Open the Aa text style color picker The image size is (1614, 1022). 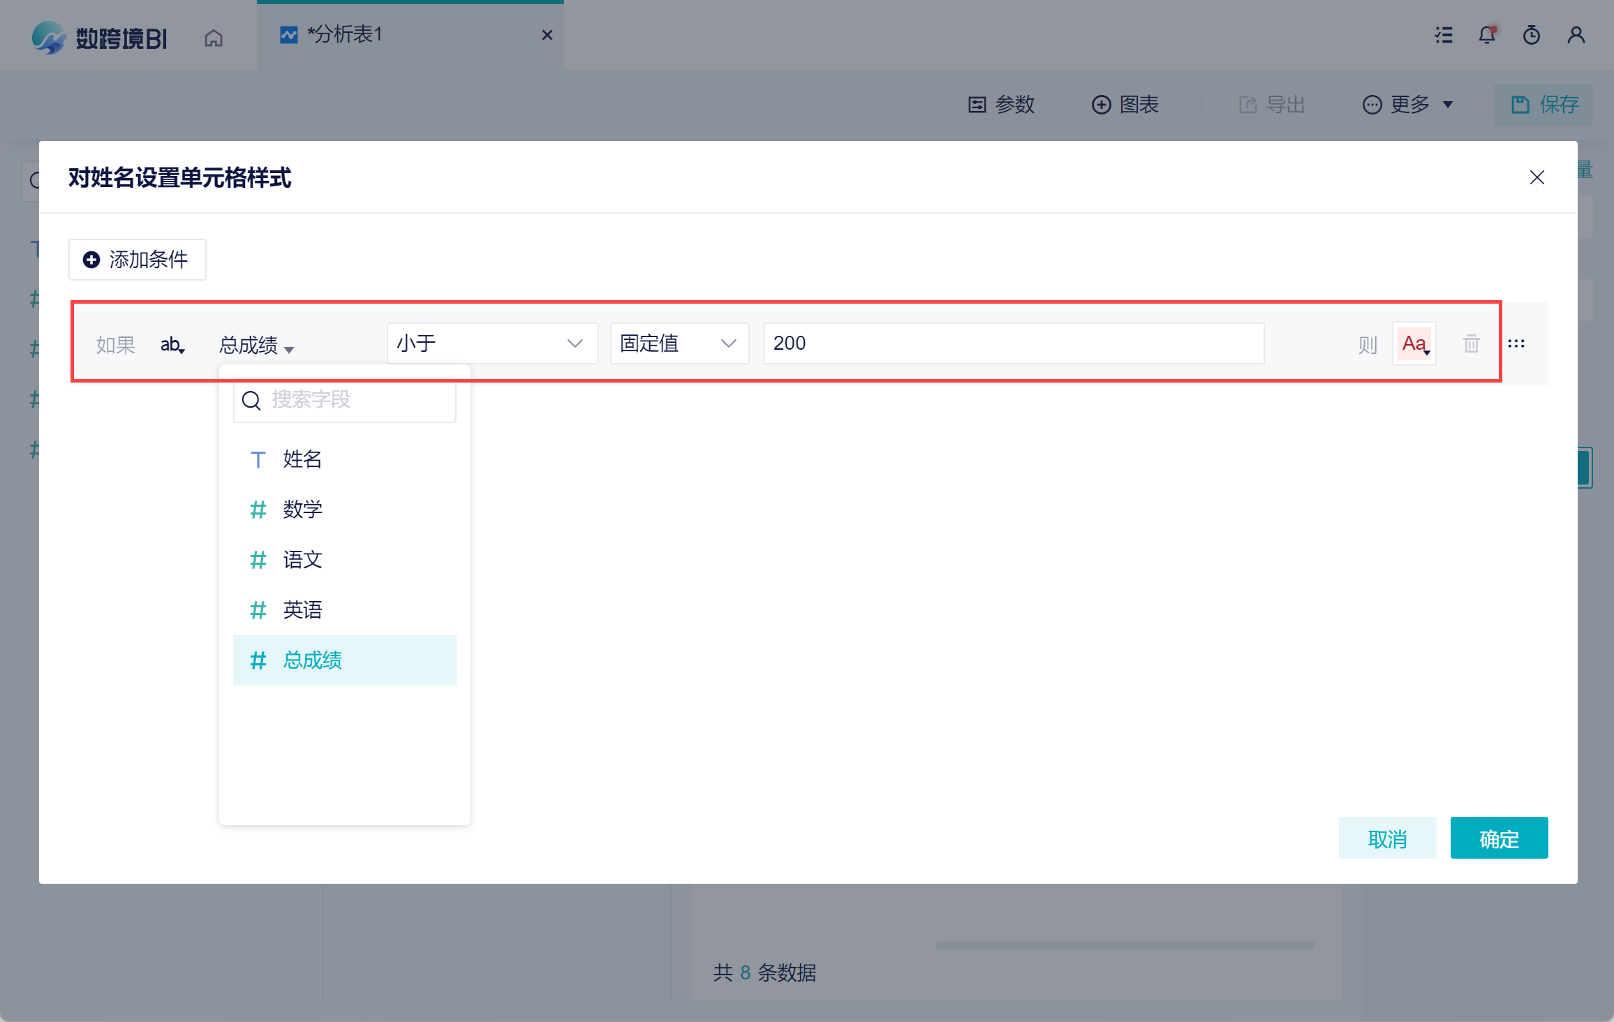point(1414,343)
